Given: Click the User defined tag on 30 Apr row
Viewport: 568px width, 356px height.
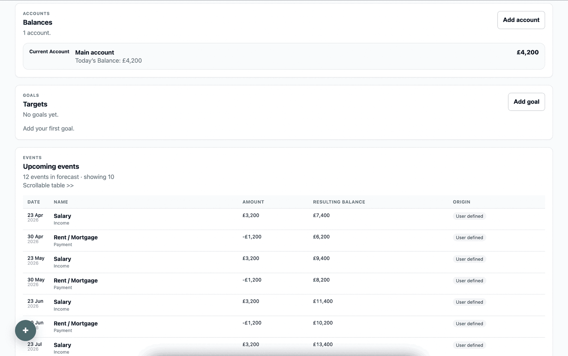Looking at the screenshot, I should (469, 238).
